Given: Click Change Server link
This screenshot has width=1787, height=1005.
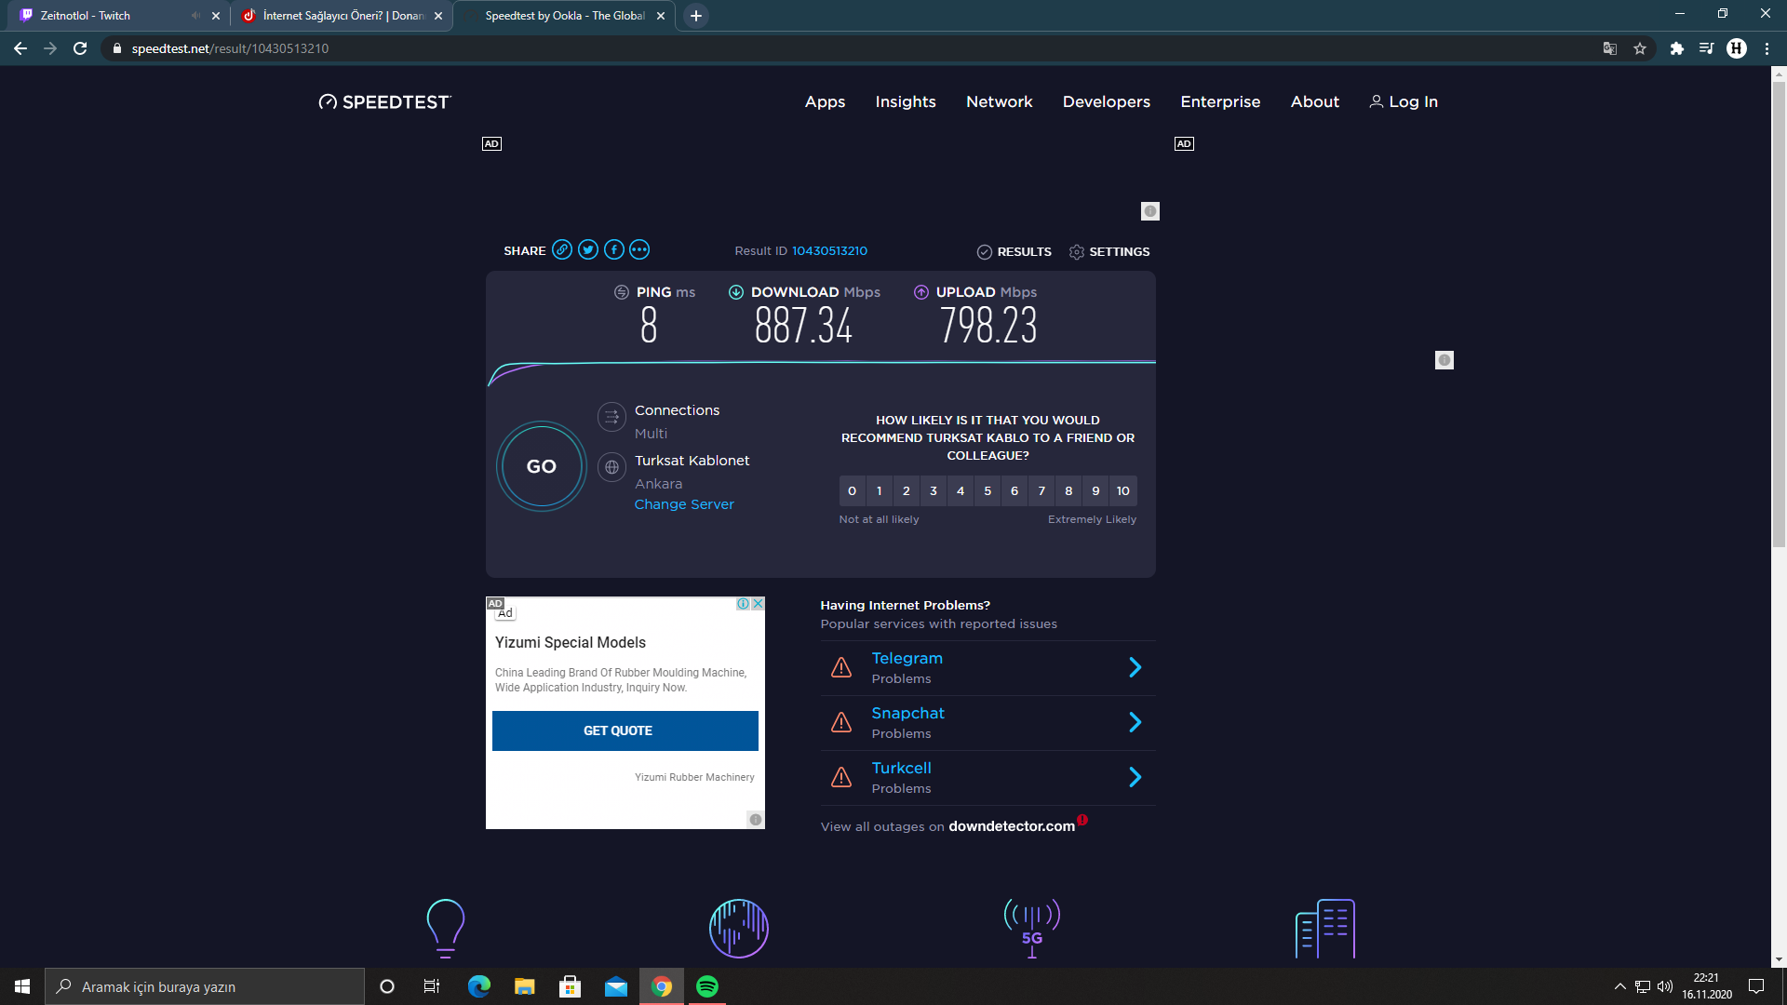Looking at the screenshot, I should coord(684,504).
